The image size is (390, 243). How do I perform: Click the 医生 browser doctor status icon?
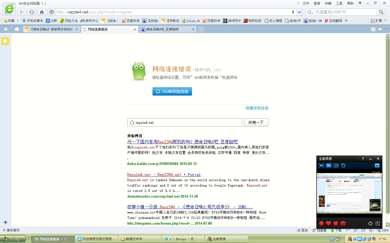tap(303, 230)
